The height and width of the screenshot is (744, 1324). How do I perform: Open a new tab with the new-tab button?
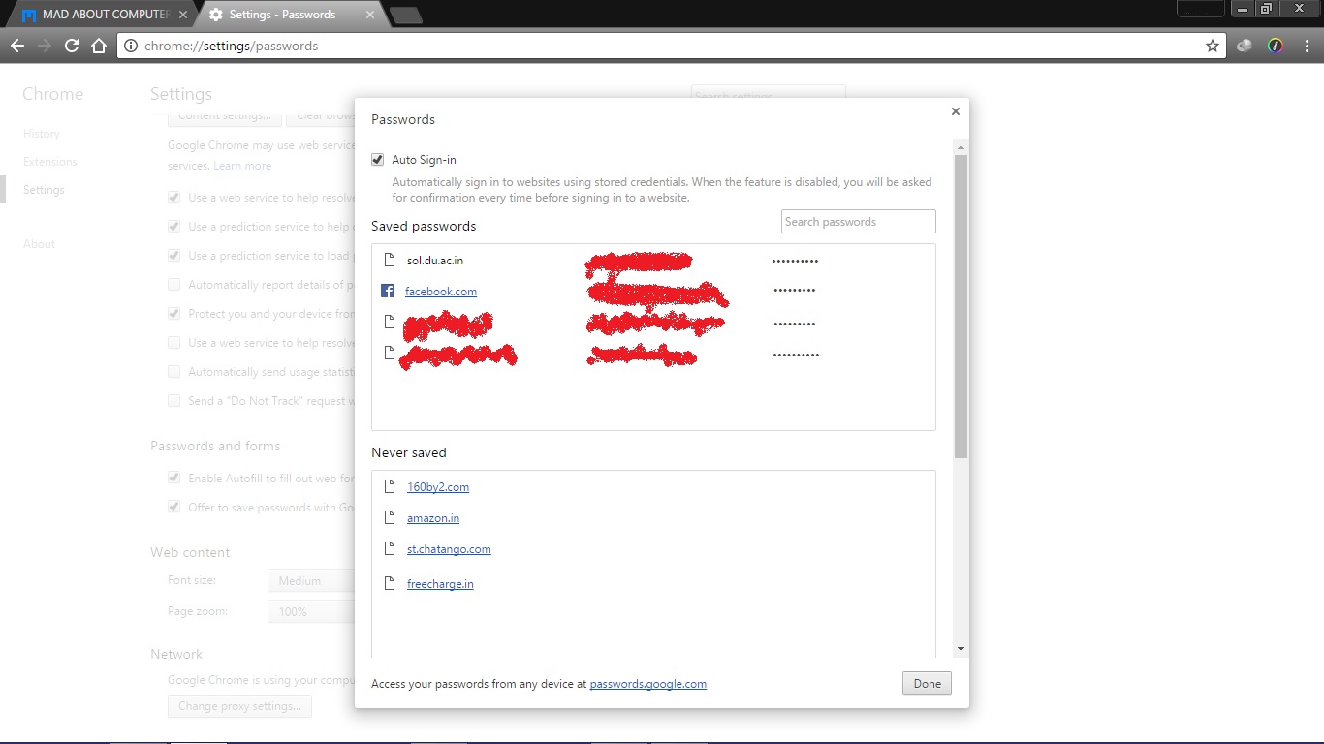(x=405, y=15)
